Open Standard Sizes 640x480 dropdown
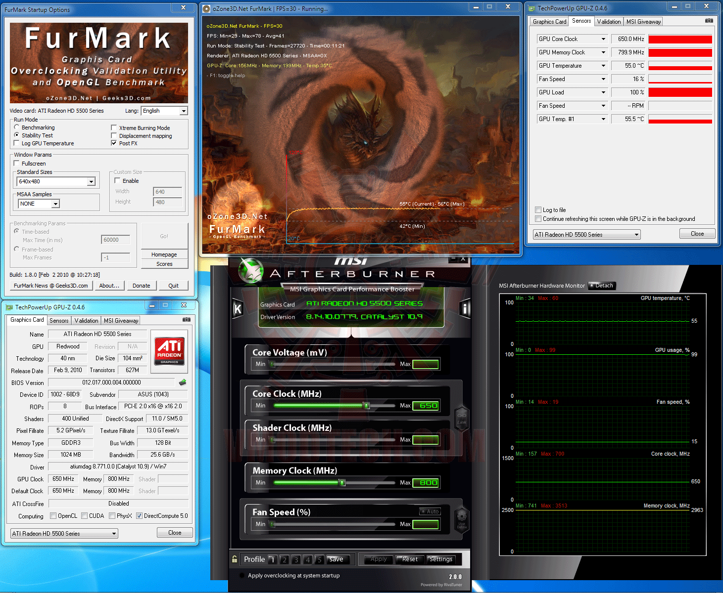Screen dimensions: 723x593 [91, 182]
